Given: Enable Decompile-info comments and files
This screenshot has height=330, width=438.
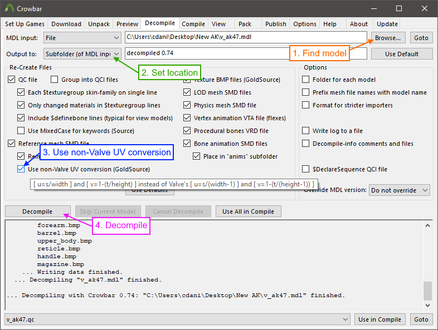Looking at the screenshot, I should tap(306, 144).
